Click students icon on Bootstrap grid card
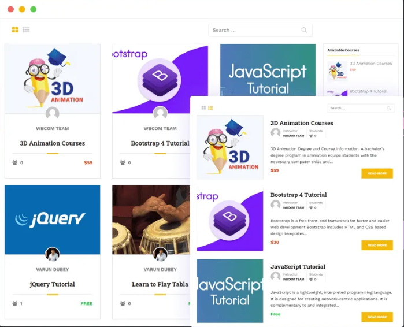This screenshot has width=404, height=327. (x=123, y=162)
